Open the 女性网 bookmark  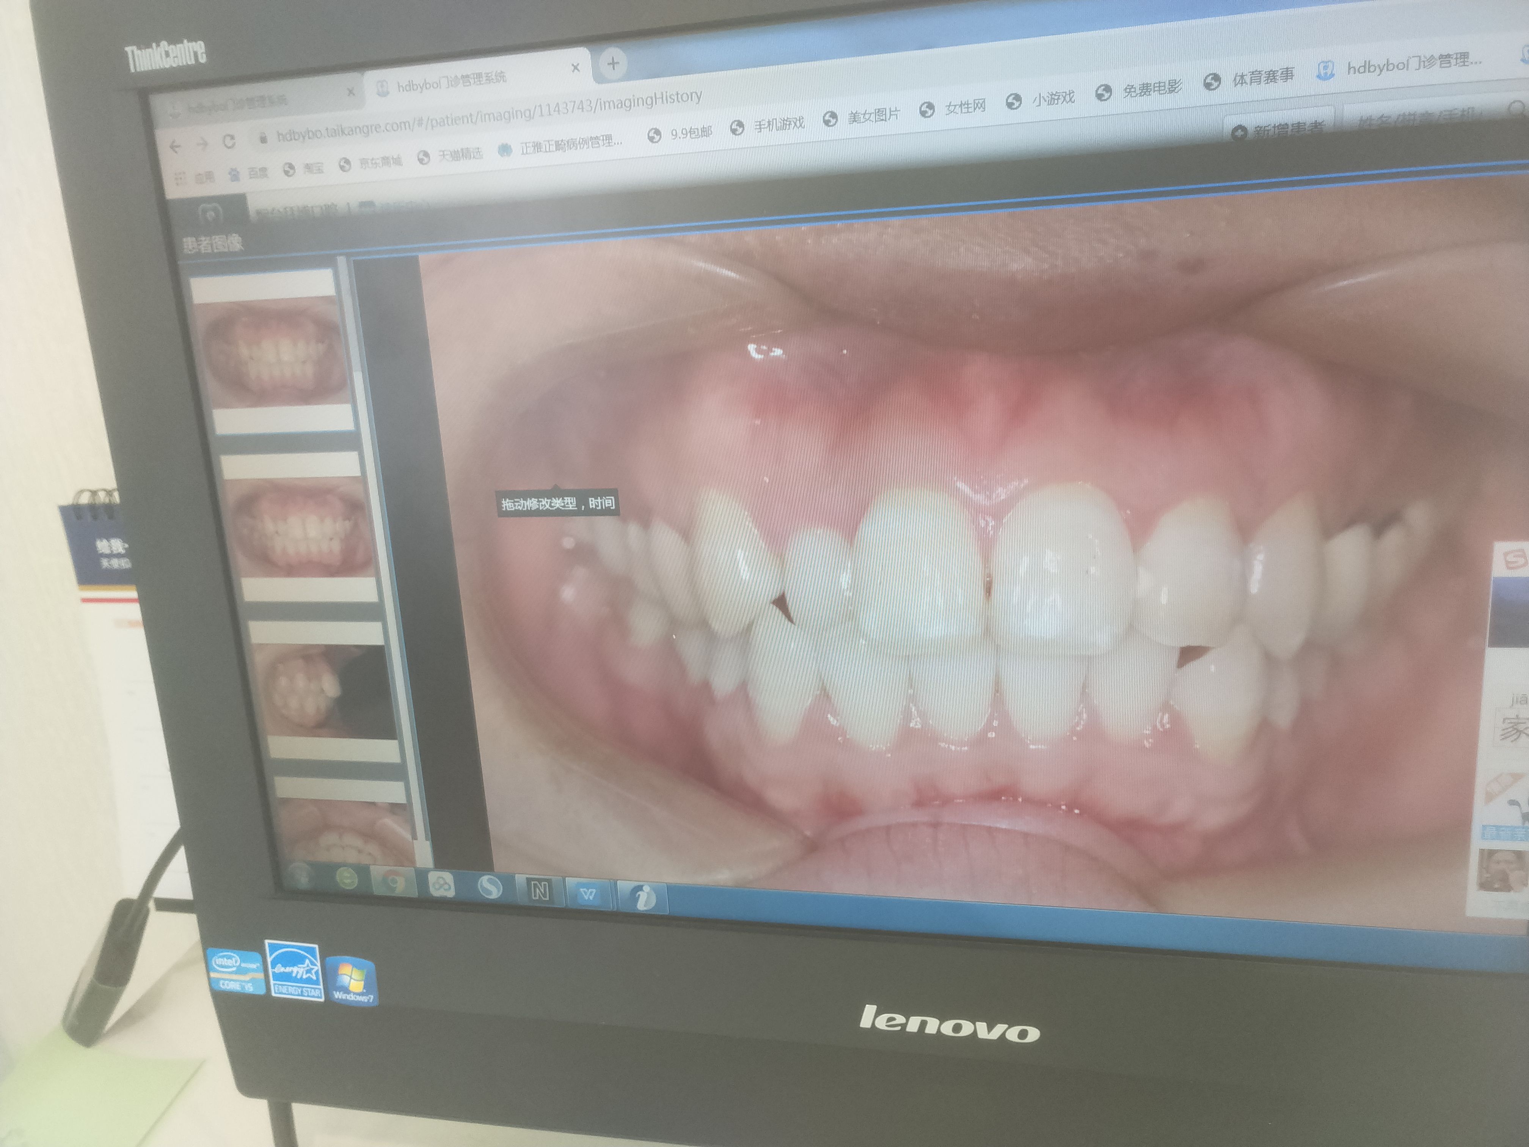pyautogui.click(x=953, y=108)
